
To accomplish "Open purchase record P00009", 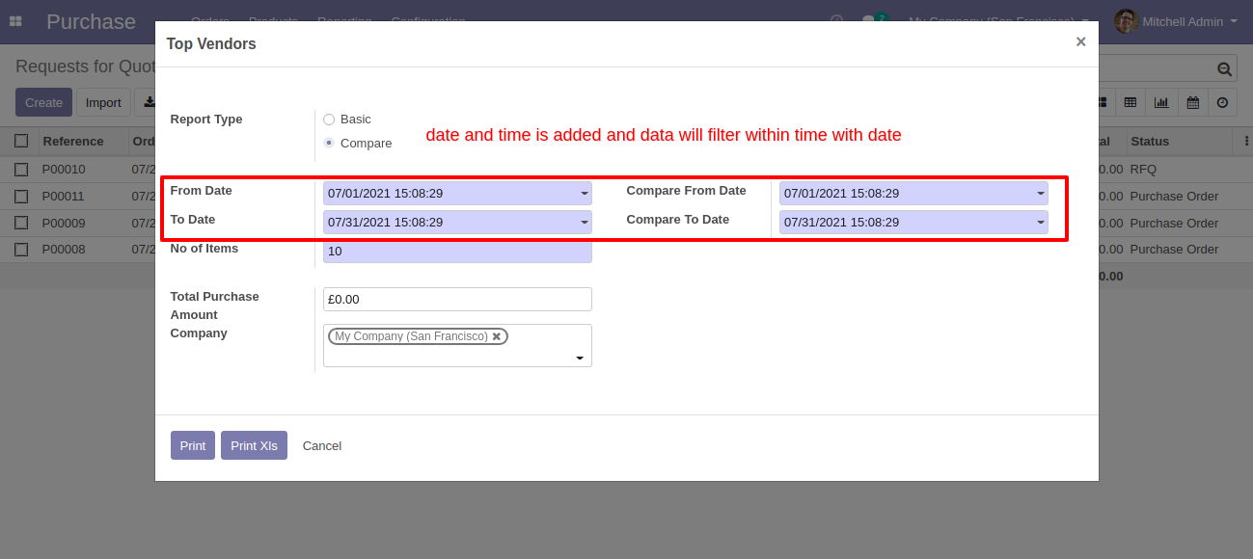I will tap(64, 223).
